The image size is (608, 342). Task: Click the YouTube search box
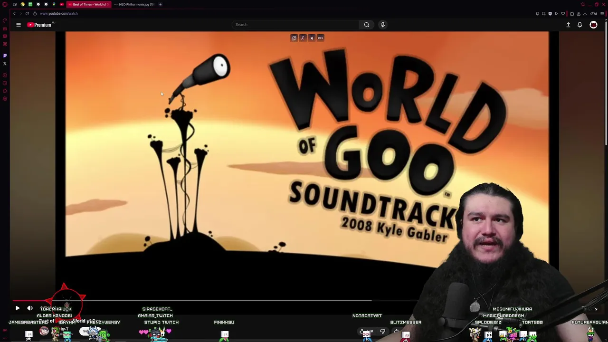pyautogui.click(x=295, y=25)
